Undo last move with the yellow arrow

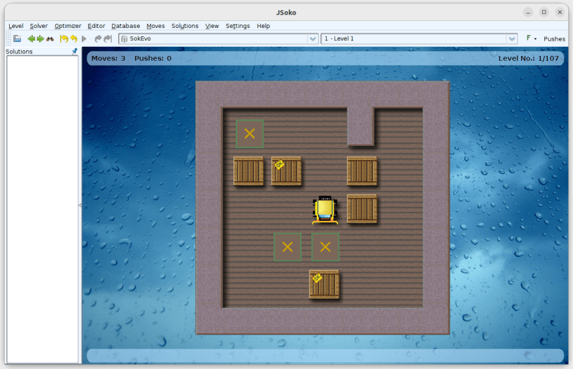(74, 38)
